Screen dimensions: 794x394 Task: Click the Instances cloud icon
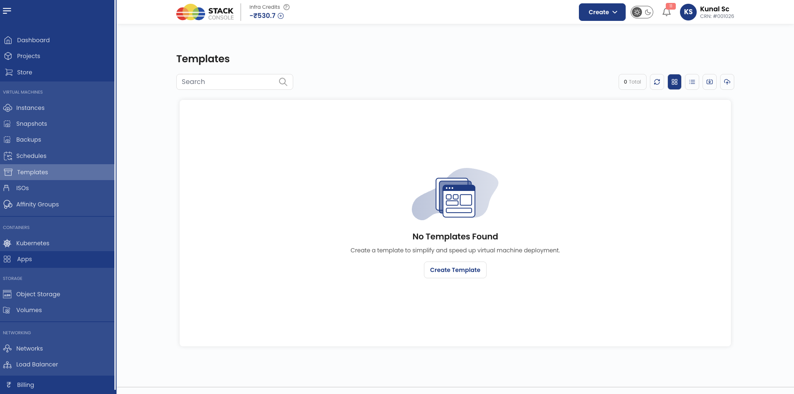(8, 108)
